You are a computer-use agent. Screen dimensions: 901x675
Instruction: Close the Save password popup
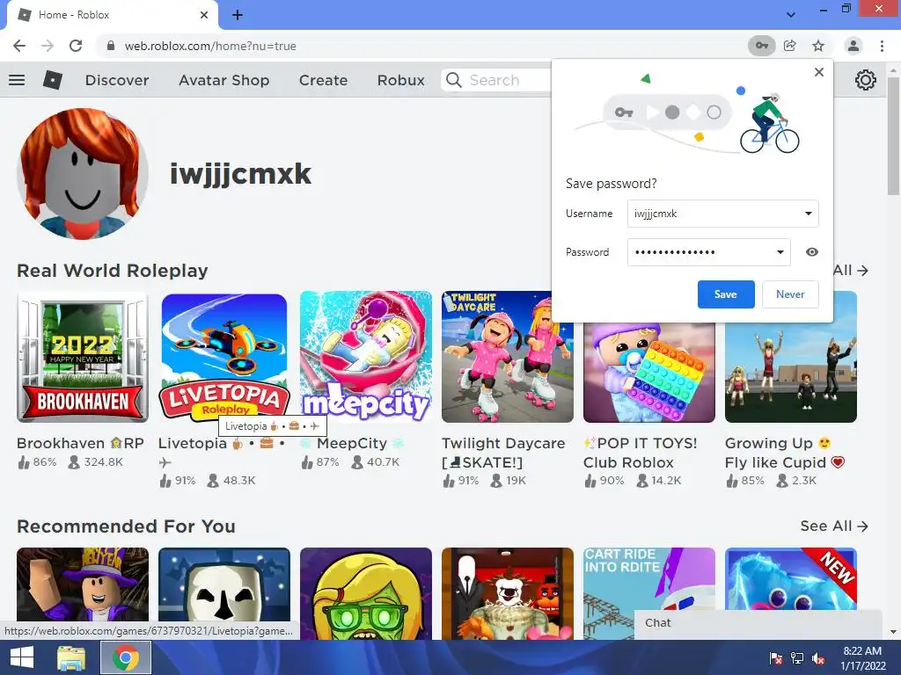pos(819,72)
